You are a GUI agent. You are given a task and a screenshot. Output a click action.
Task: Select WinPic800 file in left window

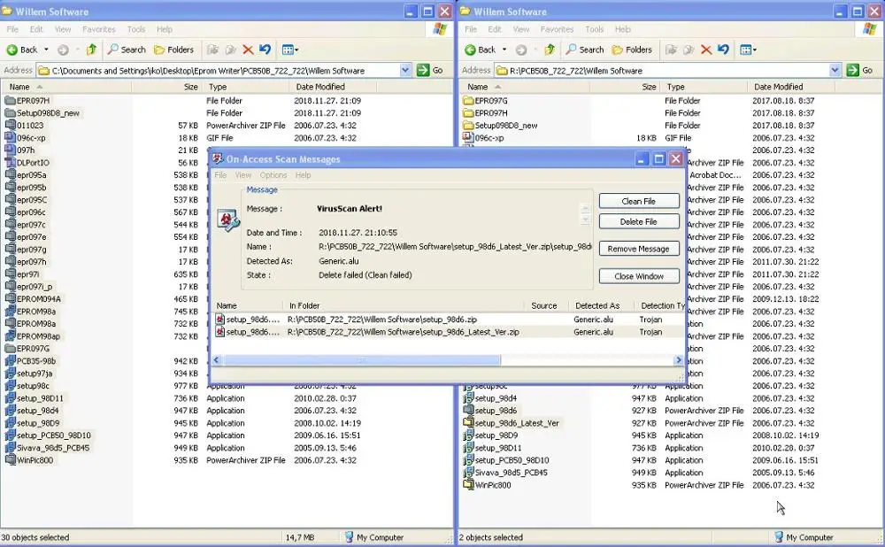(x=29, y=460)
